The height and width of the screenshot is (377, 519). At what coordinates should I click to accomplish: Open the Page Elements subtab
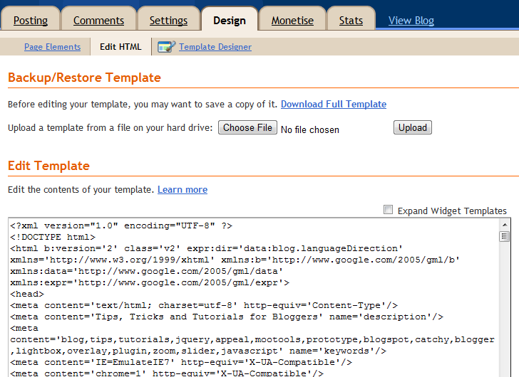pyautogui.click(x=52, y=47)
